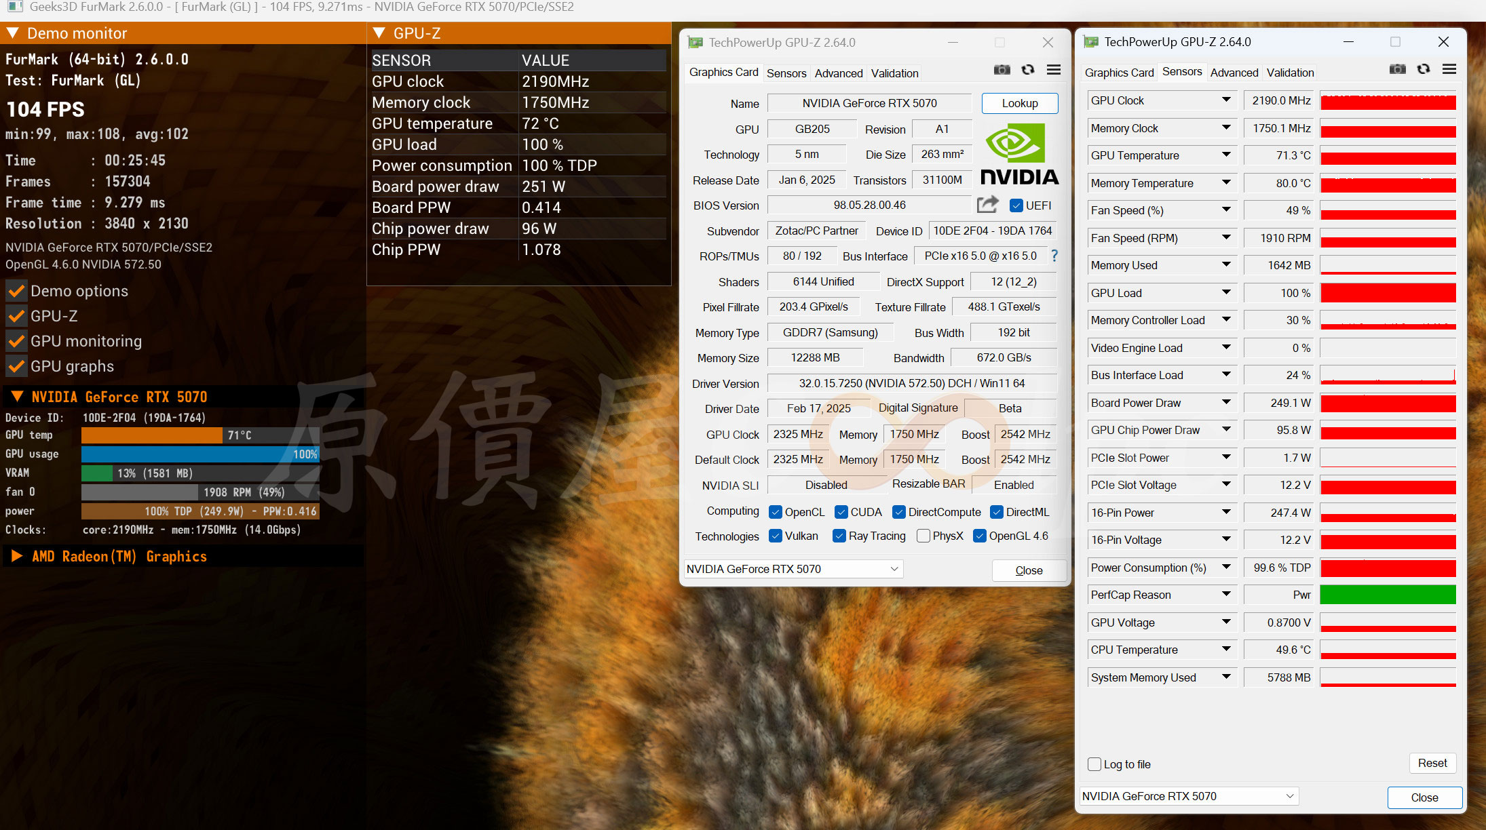Toggle UEFI checkbox
The width and height of the screenshot is (1486, 830).
pos(1016,205)
